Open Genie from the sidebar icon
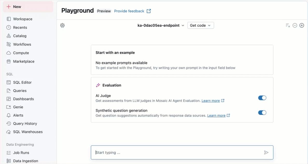Image resolution: width=308 pixels, height=164 pixels. pos(8,107)
